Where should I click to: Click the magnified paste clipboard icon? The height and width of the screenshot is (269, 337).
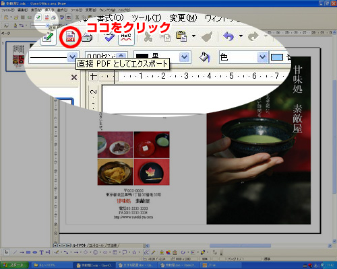pos(181,36)
